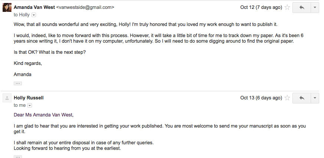
Task: Show details arrow next to "to me"
Action: (30, 105)
